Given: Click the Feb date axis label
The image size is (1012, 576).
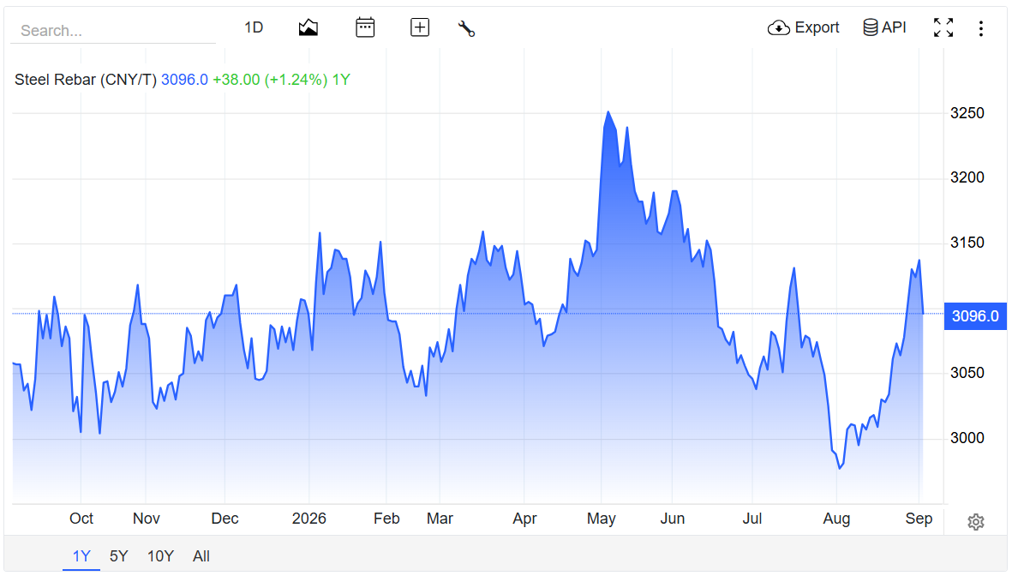Looking at the screenshot, I should point(386,519).
